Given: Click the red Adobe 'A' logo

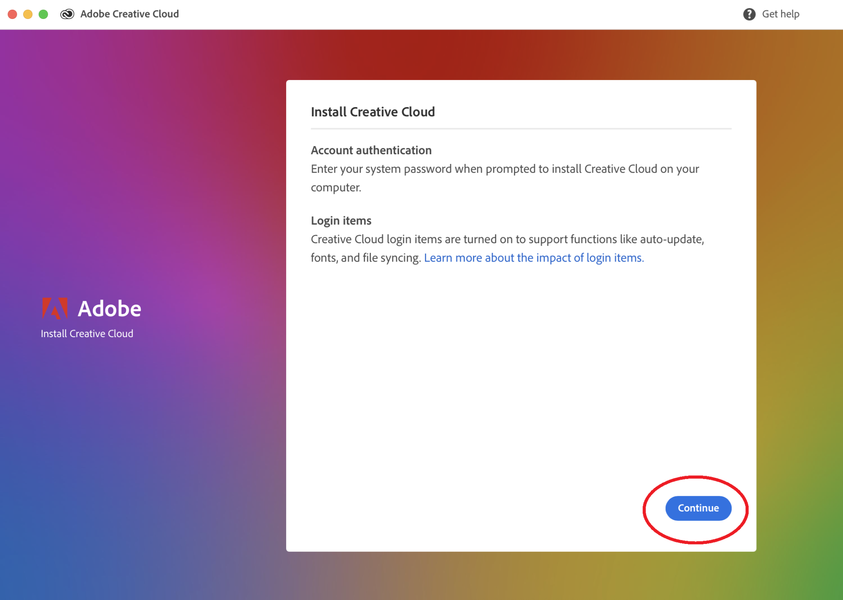Looking at the screenshot, I should click(55, 308).
